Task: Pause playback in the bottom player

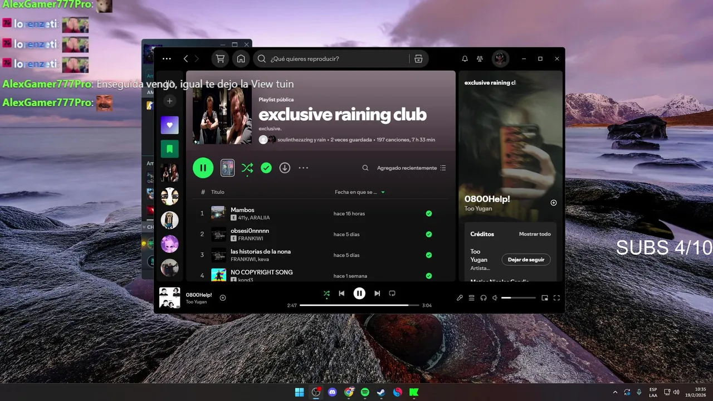Action: point(359,293)
